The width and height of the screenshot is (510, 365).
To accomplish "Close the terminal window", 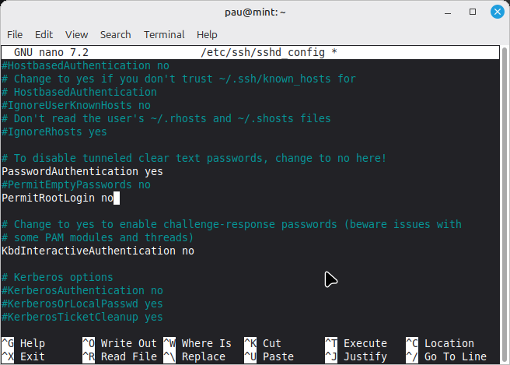I will 496,12.
